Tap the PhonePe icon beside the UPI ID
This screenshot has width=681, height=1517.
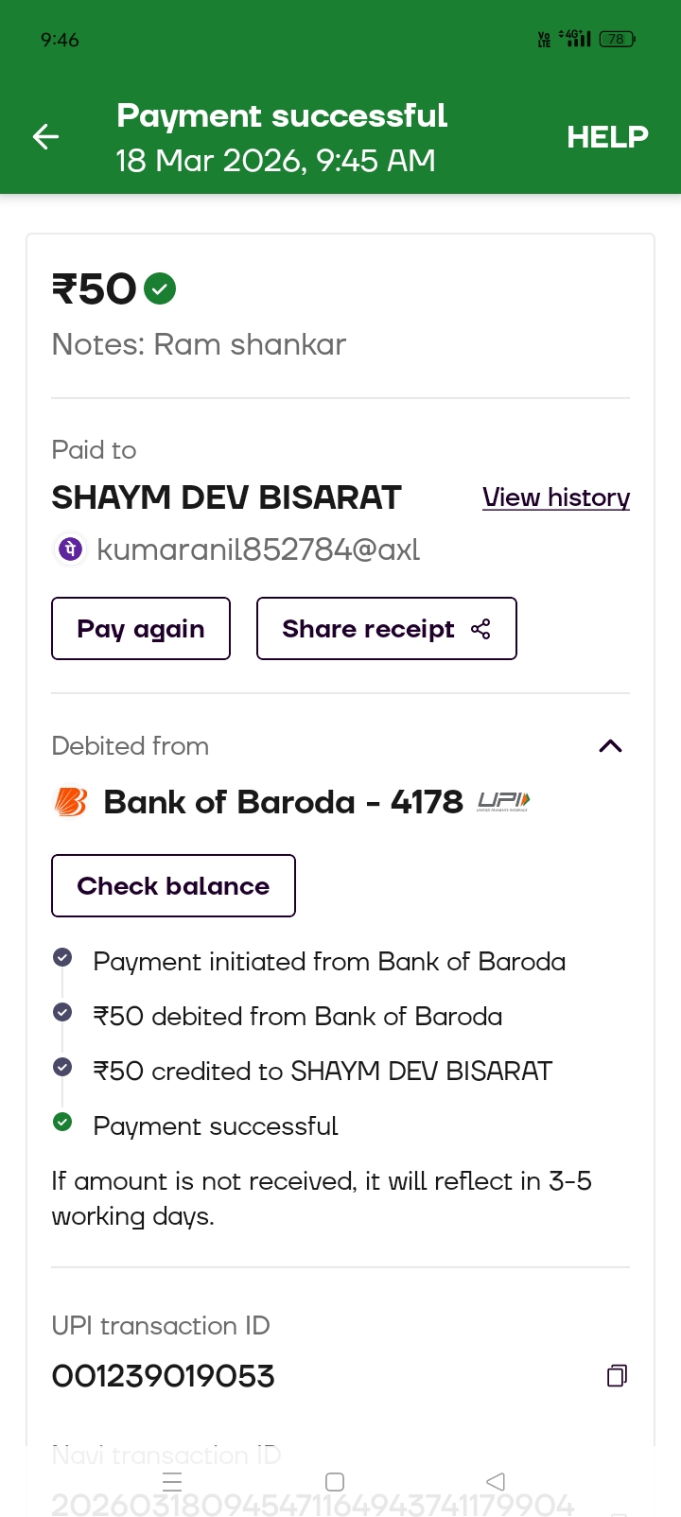tap(71, 549)
